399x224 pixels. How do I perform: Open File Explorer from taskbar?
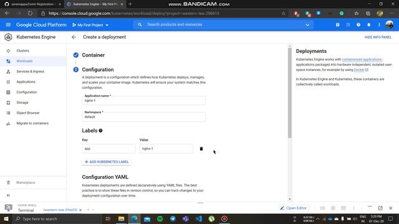pyautogui.click(x=121, y=218)
